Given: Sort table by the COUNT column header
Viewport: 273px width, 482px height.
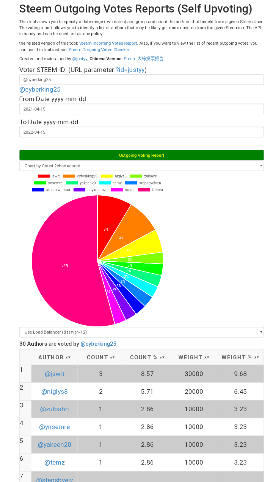Looking at the screenshot, I should click(x=101, y=357).
